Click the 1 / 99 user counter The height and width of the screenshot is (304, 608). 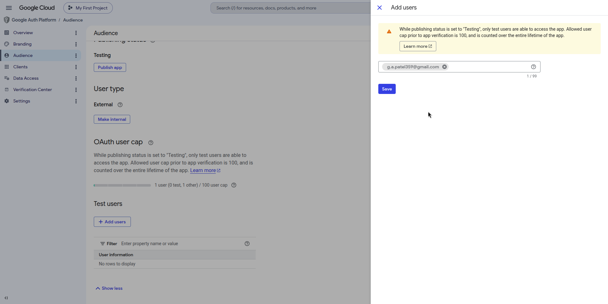[x=532, y=76]
